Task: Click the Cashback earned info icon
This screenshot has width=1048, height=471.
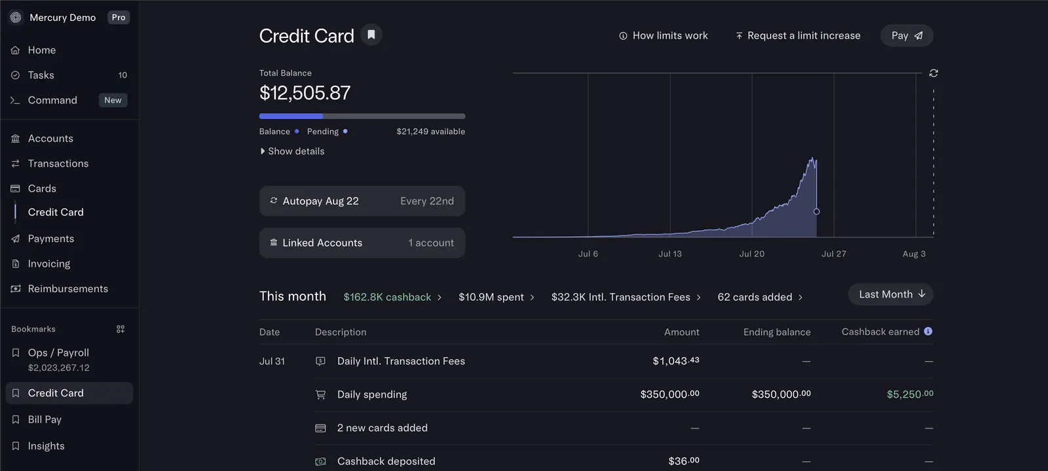Action: pyautogui.click(x=928, y=332)
